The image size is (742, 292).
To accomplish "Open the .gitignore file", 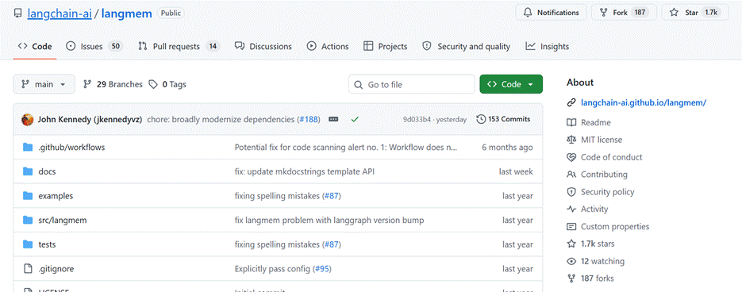I will (56, 269).
